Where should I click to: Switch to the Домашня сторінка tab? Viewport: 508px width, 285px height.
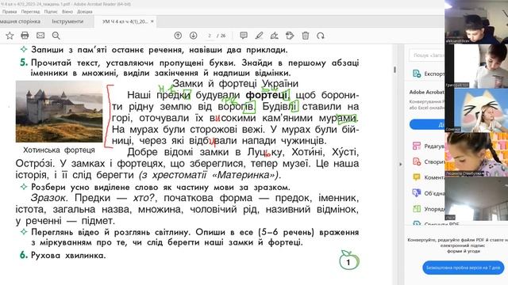20,21
